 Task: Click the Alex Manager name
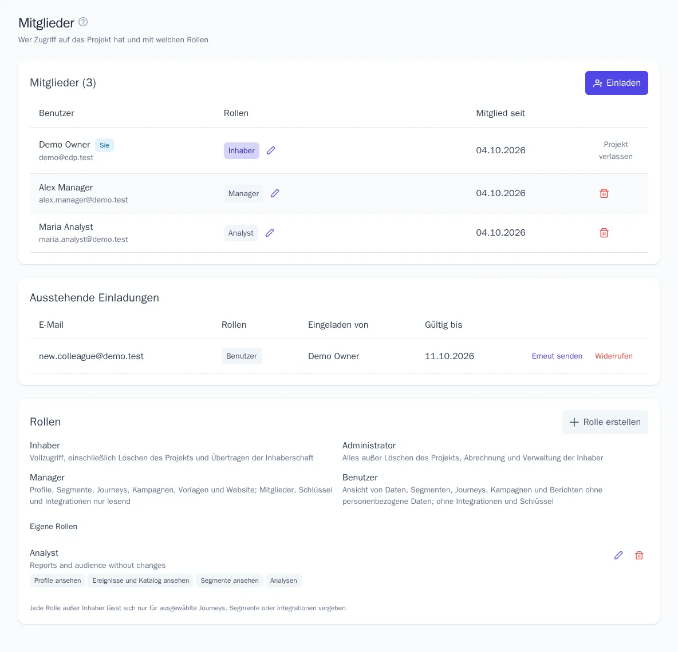(66, 188)
